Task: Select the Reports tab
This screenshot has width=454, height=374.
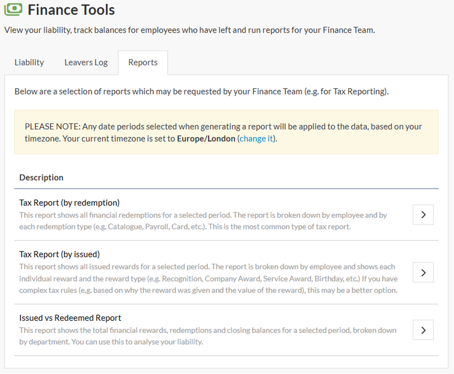Action: [x=143, y=62]
